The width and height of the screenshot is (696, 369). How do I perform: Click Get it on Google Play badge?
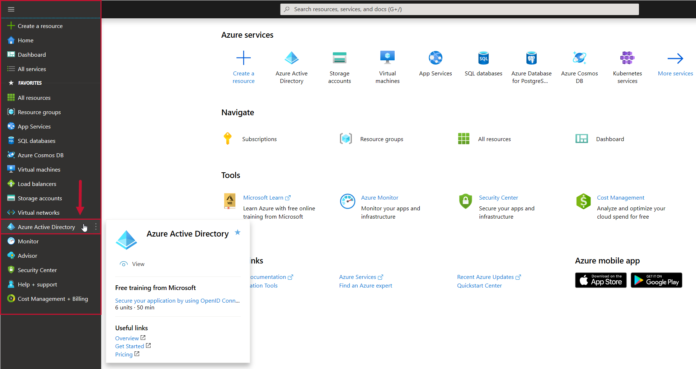657,280
